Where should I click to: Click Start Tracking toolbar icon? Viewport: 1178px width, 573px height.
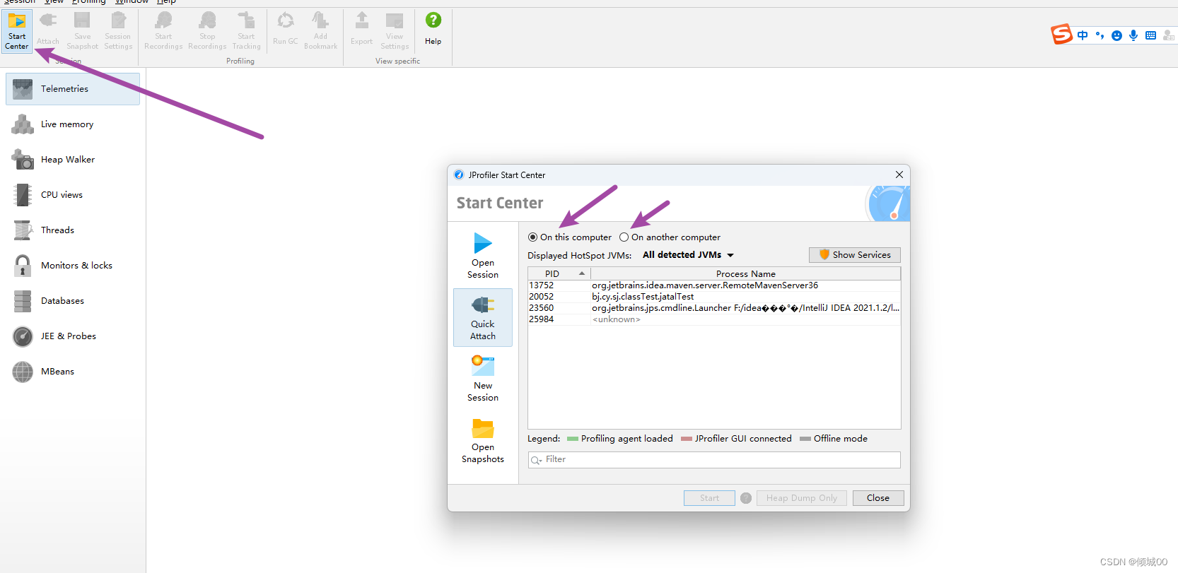tap(246, 31)
